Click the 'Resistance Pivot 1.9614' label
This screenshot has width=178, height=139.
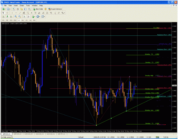[x=164, y=35]
